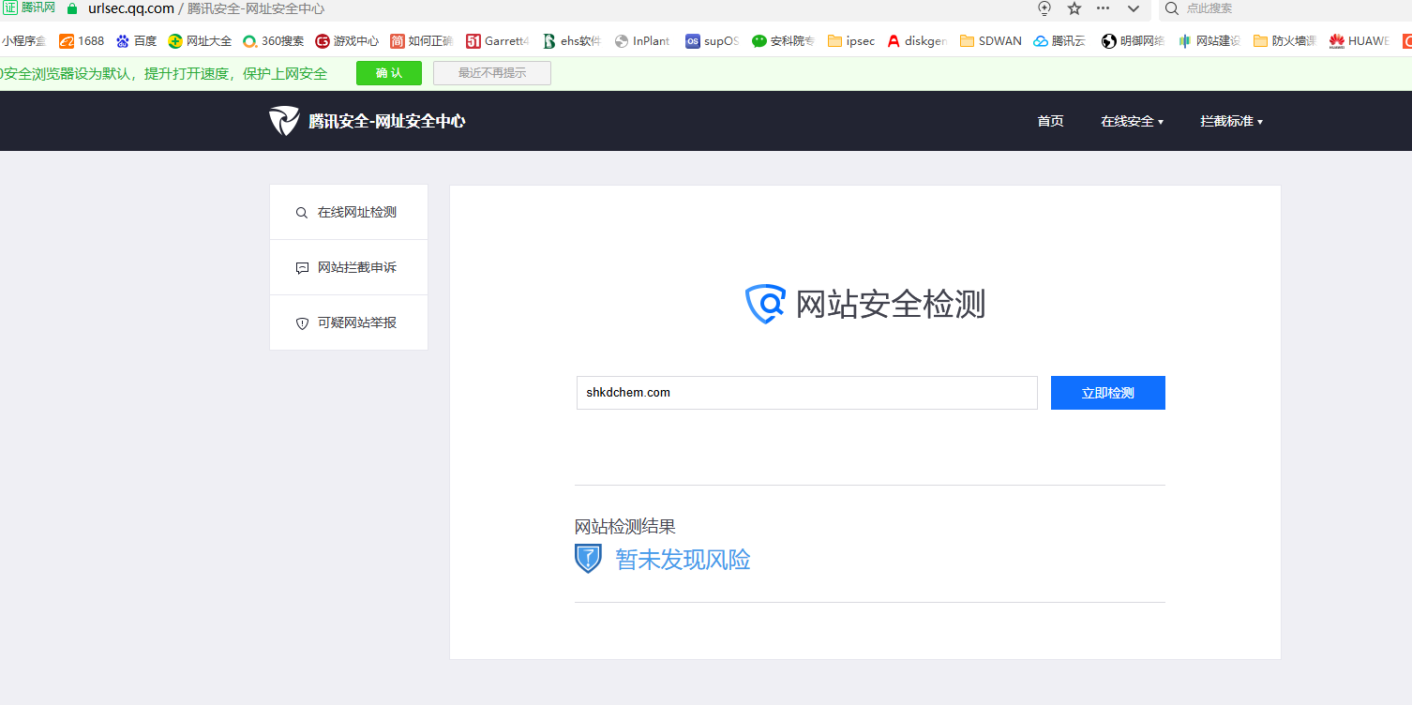Expand the 拦截标准 navigation dropdown
The height and width of the screenshot is (705, 1412).
[1231, 121]
